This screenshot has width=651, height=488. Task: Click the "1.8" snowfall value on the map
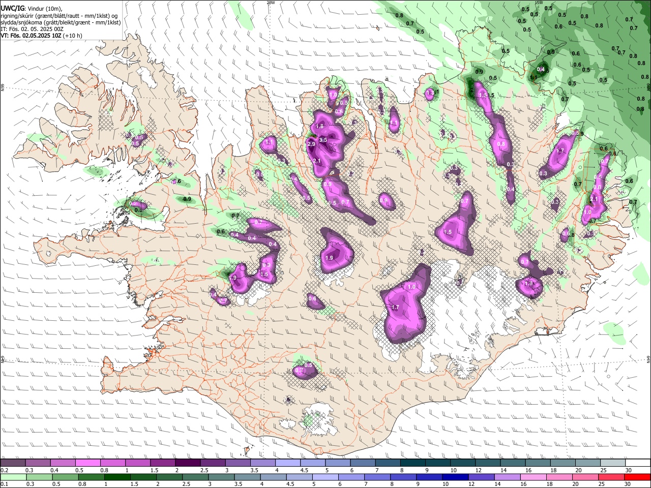coord(320,126)
